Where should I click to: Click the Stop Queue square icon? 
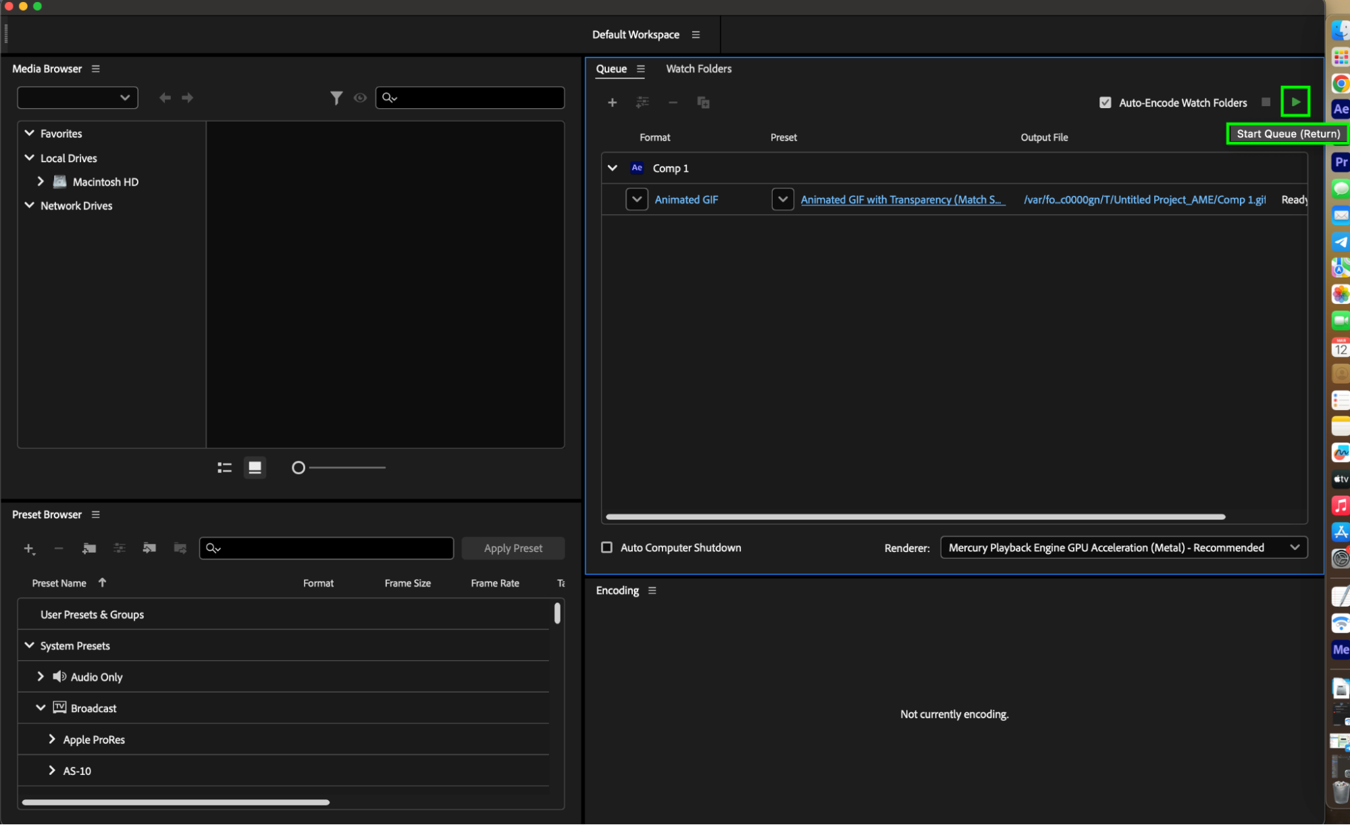click(x=1266, y=102)
